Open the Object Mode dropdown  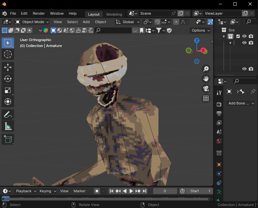coord(32,22)
